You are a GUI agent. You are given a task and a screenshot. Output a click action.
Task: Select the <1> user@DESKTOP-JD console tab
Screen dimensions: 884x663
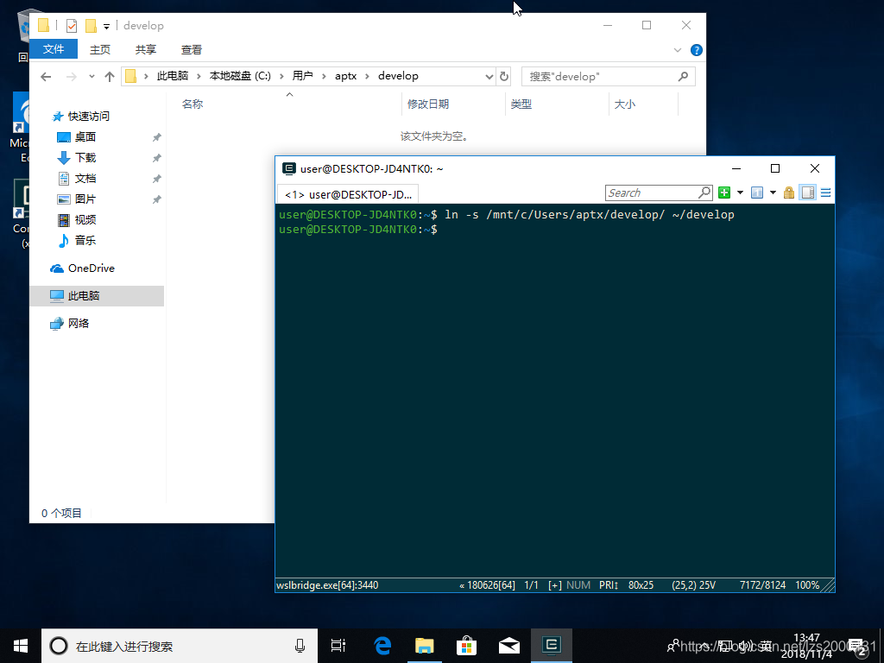(348, 194)
